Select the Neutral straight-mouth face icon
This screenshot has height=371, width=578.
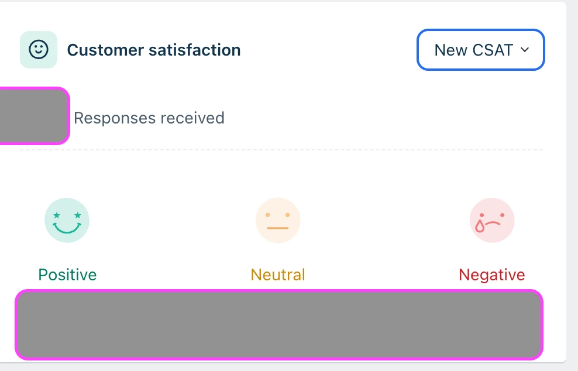pos(278,220)
